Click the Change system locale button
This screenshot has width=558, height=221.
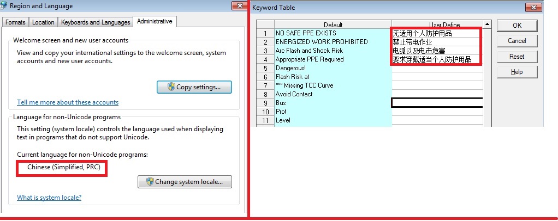click(185, 182)
